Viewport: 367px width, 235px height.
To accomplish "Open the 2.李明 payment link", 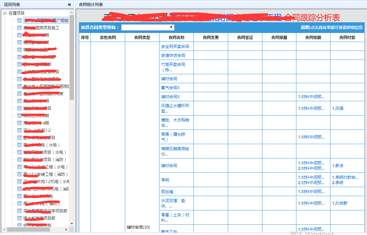I will [x=337, y=183].
